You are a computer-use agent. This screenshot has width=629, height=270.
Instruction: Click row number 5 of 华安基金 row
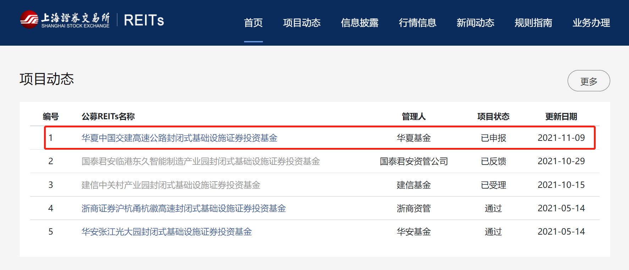(51, 231)
